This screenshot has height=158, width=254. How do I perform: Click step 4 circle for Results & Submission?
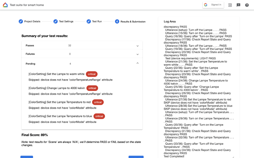click(117, 21)
